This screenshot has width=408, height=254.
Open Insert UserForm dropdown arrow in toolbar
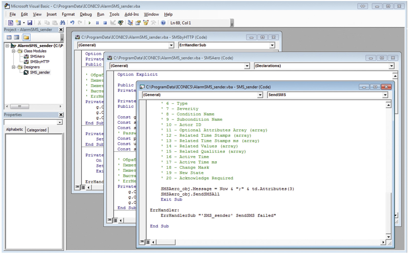pyautogui.click(x=24, y=23)
